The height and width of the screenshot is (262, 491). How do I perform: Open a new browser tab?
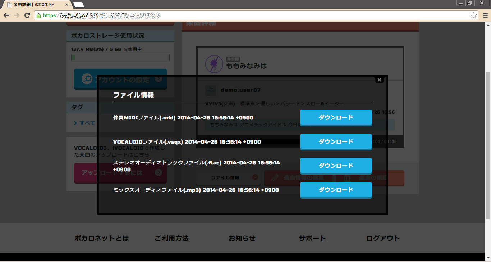pos(79,5)
